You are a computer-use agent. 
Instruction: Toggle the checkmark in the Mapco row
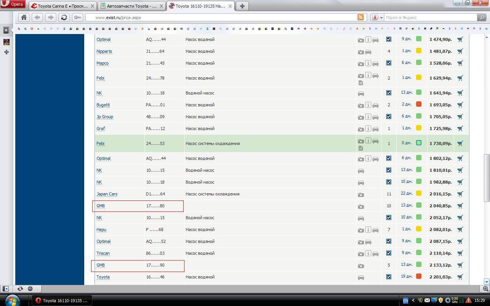pyautogui.click(x=389, y=63)
